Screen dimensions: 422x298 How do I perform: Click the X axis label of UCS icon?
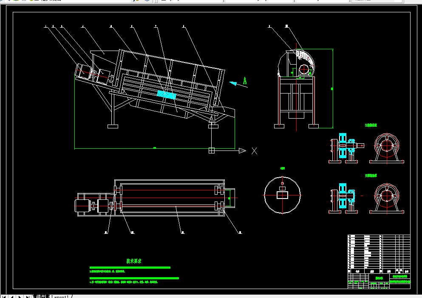click(x=254, y=151)
